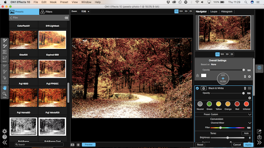Open Black & White filter hamburger menu
Image resolution: width=264 pixels, height=148 pixels.
click(x=249, y=88)
